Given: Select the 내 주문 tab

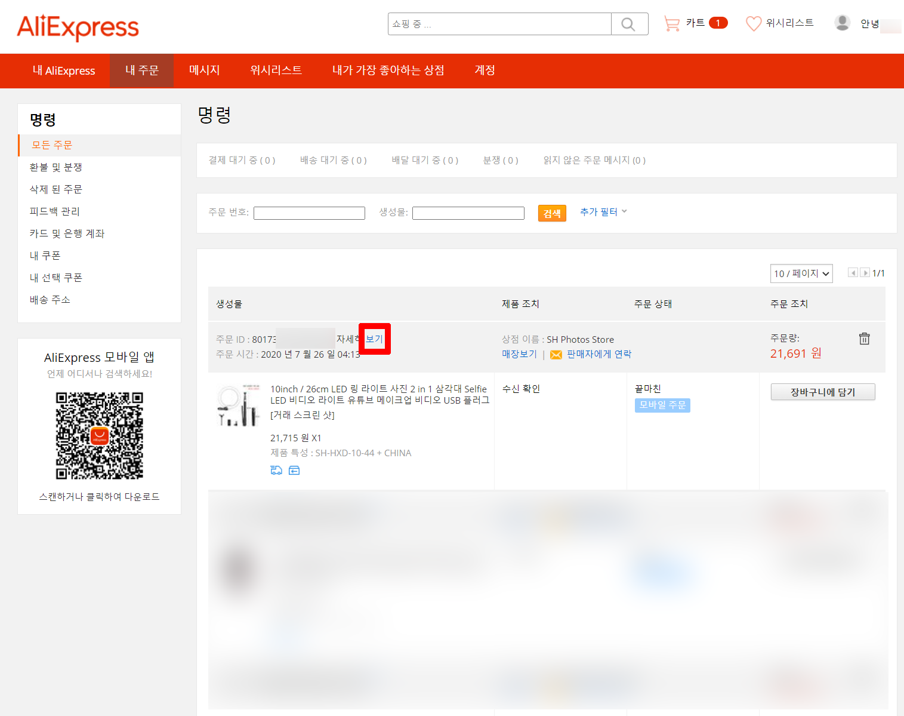Looking at the screenshot, I should pyautogui.click(x=142, y=70).
